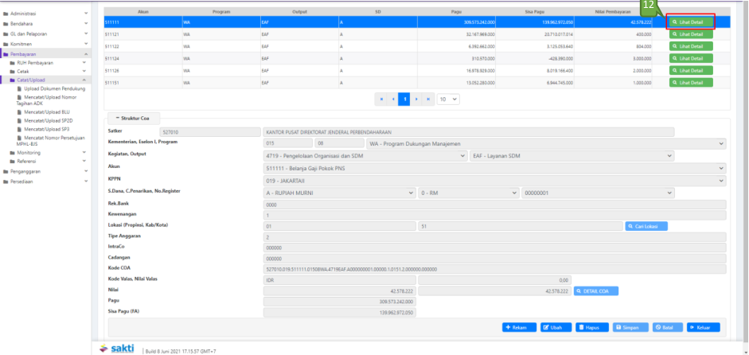The width and height of the screenshot is (749, 355).
Task: Click the Keluar exit button
Action: [x=703, y=327]
